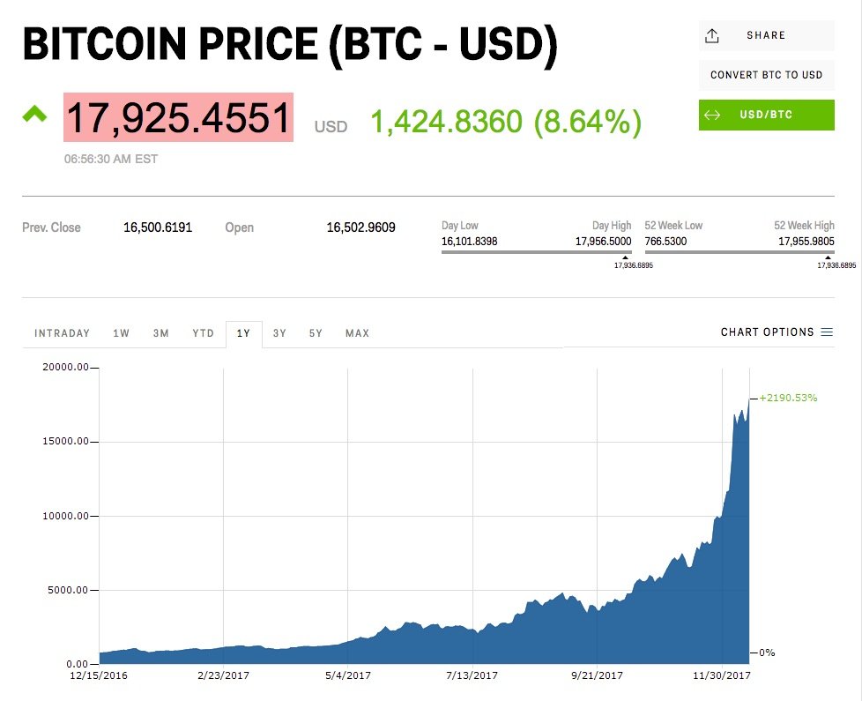
Task: Click the share upload icon
Action: [712, 36]
